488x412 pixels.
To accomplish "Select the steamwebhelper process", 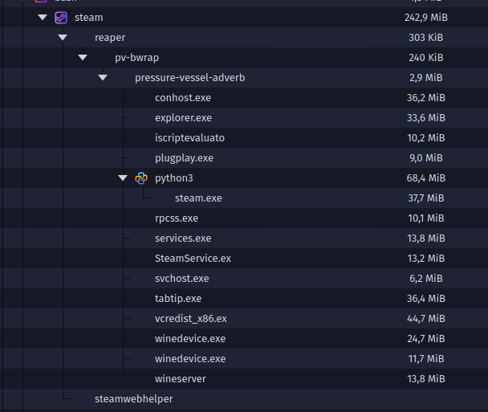I will [x=244, y=399].
